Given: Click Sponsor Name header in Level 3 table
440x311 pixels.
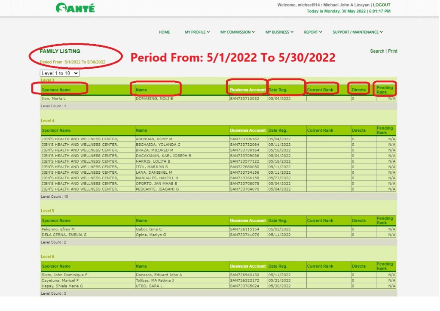Looking at the screenshot, I should tap(56, 90).
